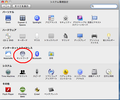
Task: Go back with the left arrow button
Action: (4, 6)
